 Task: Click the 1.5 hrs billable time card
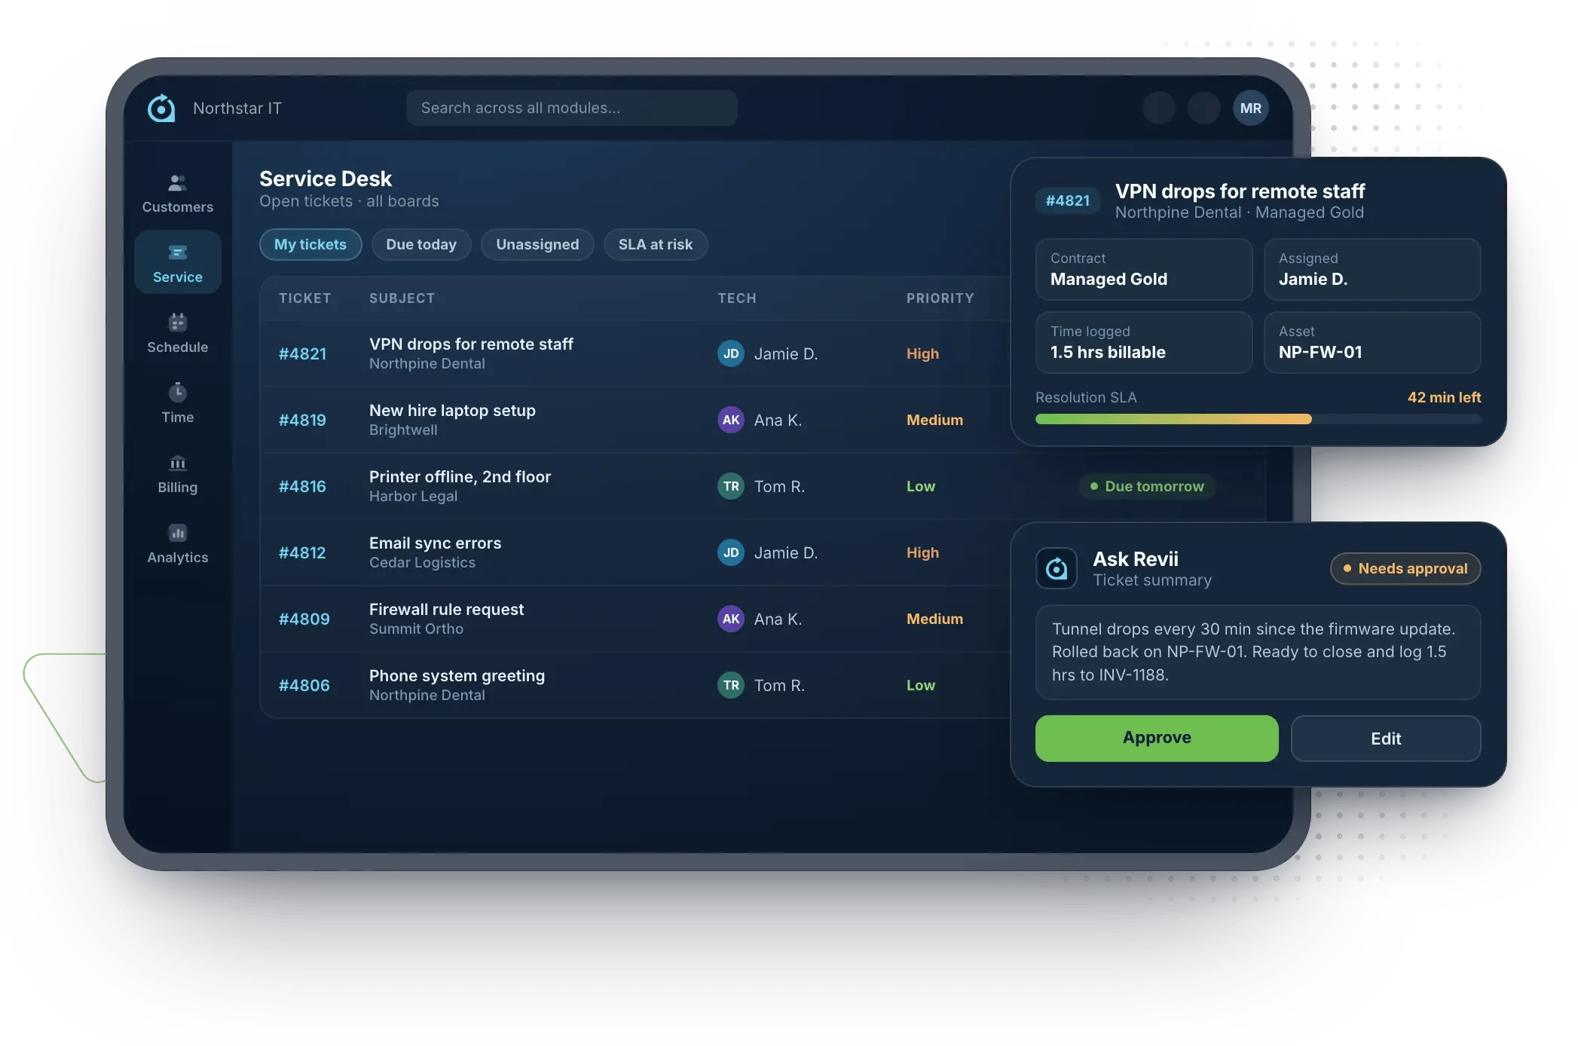pos(1144,342)
